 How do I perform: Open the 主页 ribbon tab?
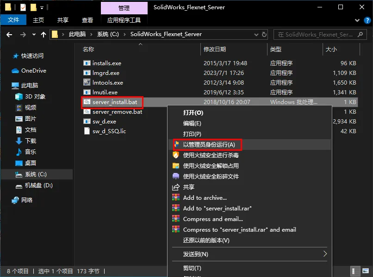click(38, 20)
